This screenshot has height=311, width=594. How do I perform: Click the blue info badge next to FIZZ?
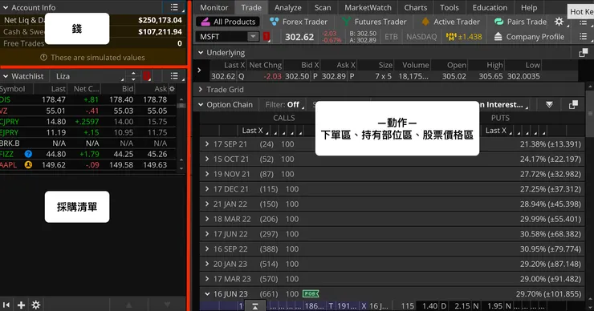pos(28,154)
